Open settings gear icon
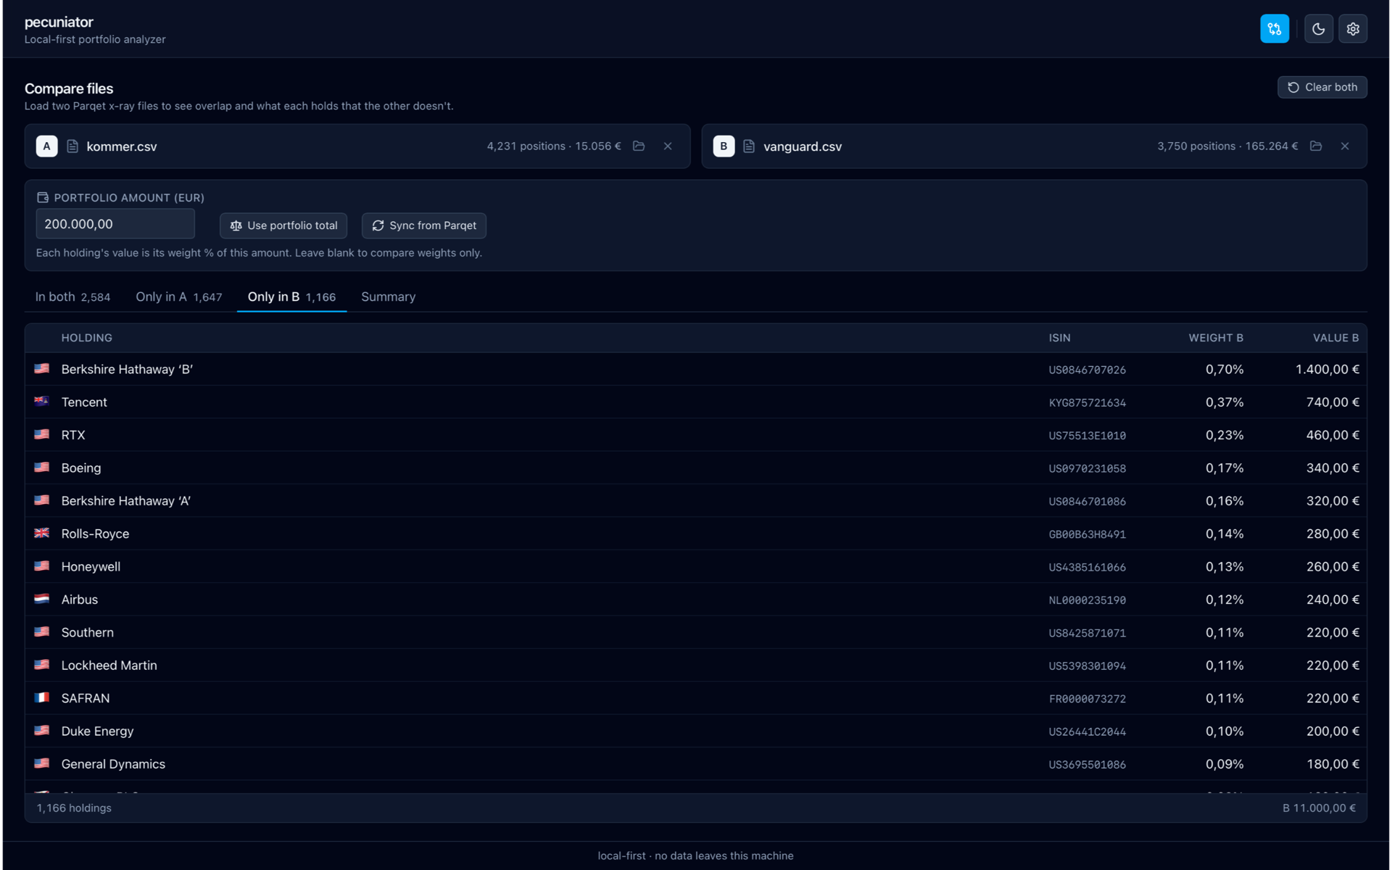 1353,29
